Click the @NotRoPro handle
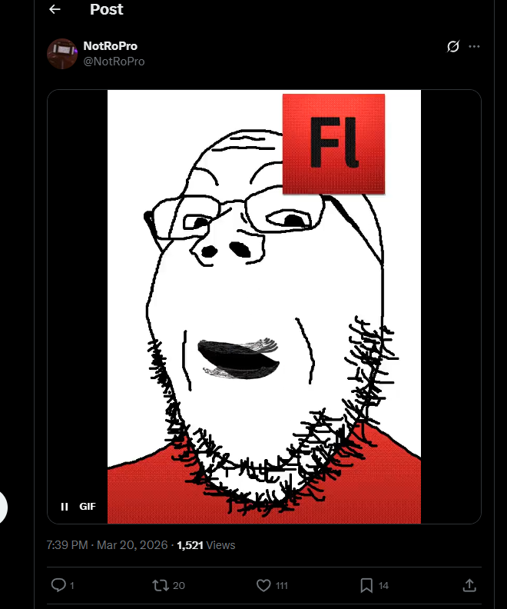Viewport: 507px width, 609px height. 114,62
